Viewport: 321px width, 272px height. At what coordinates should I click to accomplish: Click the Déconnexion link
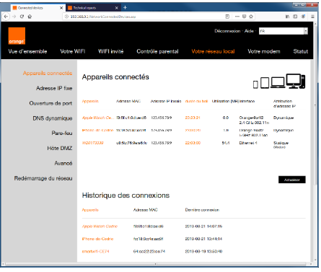click(227, 31)
